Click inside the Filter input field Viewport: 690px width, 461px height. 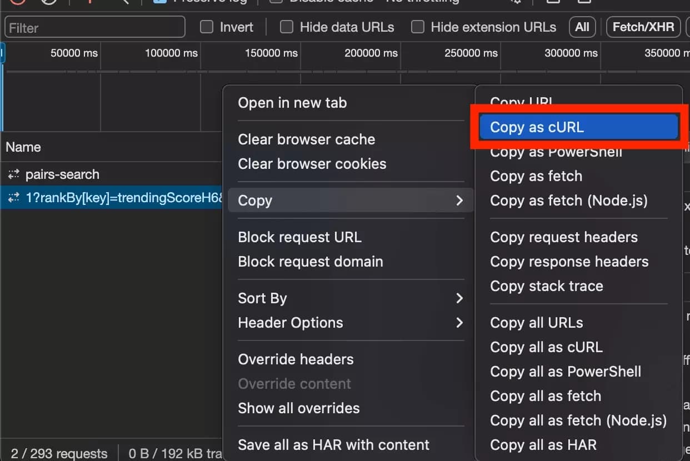click(94, 27)
